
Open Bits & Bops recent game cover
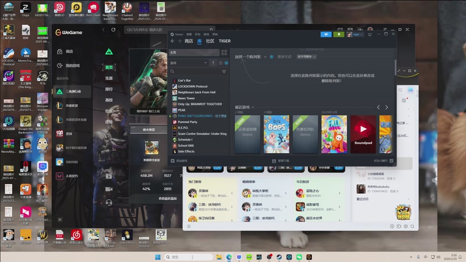[x=276, y=134]
